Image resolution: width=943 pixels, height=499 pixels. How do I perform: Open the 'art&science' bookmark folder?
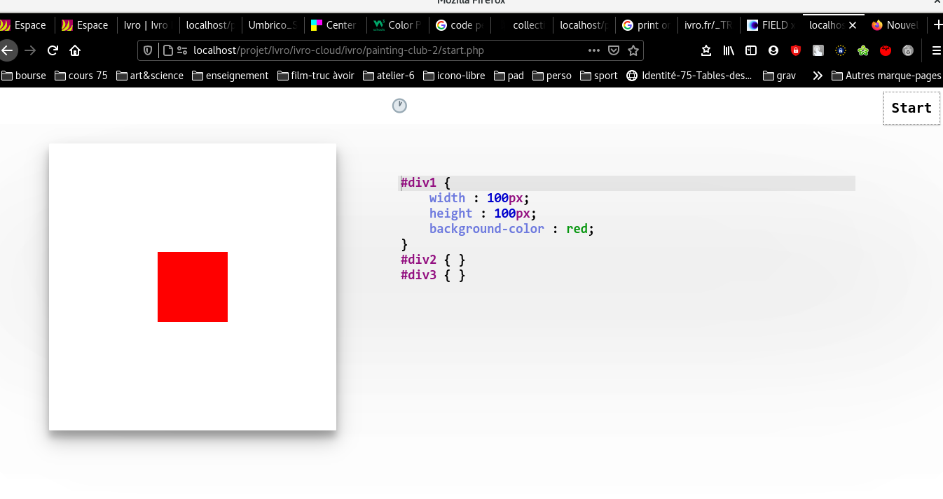point(149,76)
